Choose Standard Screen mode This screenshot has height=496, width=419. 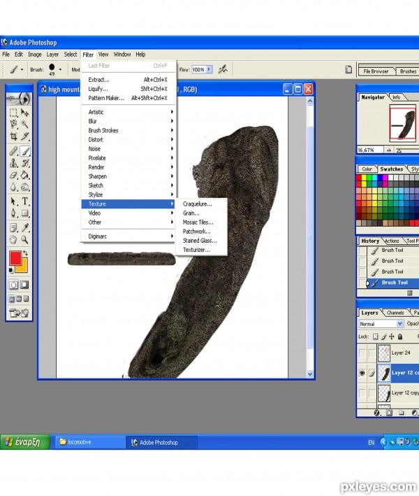[12, 299]
